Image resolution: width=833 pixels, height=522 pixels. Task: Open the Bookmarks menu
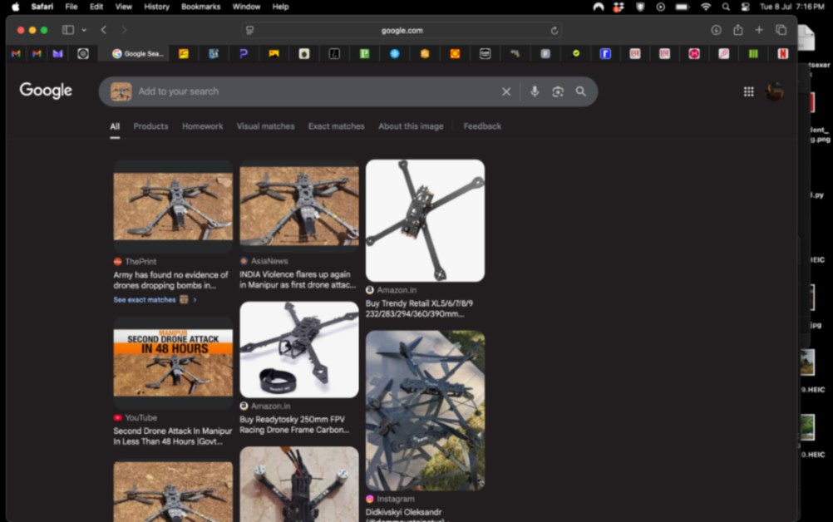pos(201,7)
